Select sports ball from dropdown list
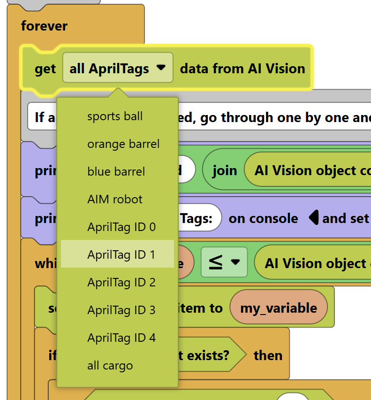 coord(115,116)
